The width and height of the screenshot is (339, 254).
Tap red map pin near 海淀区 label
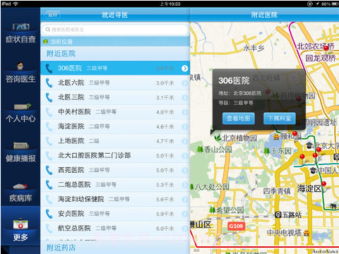tap(324, 184)
